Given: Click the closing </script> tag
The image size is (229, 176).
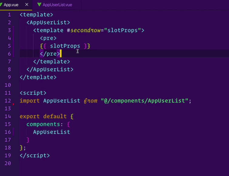Looking at the screenshot, I should [35, 155].
